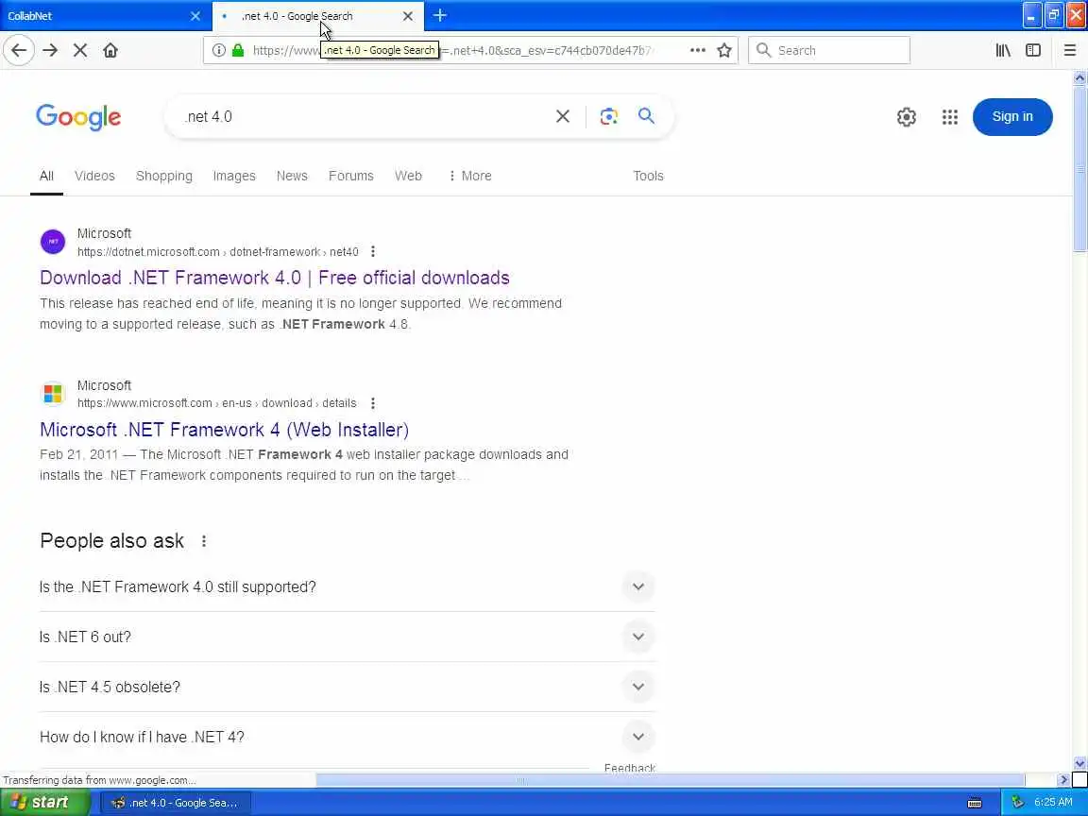Close the CollabNet tab
The image size is (1088, 816).
click(x=195, y=16)
